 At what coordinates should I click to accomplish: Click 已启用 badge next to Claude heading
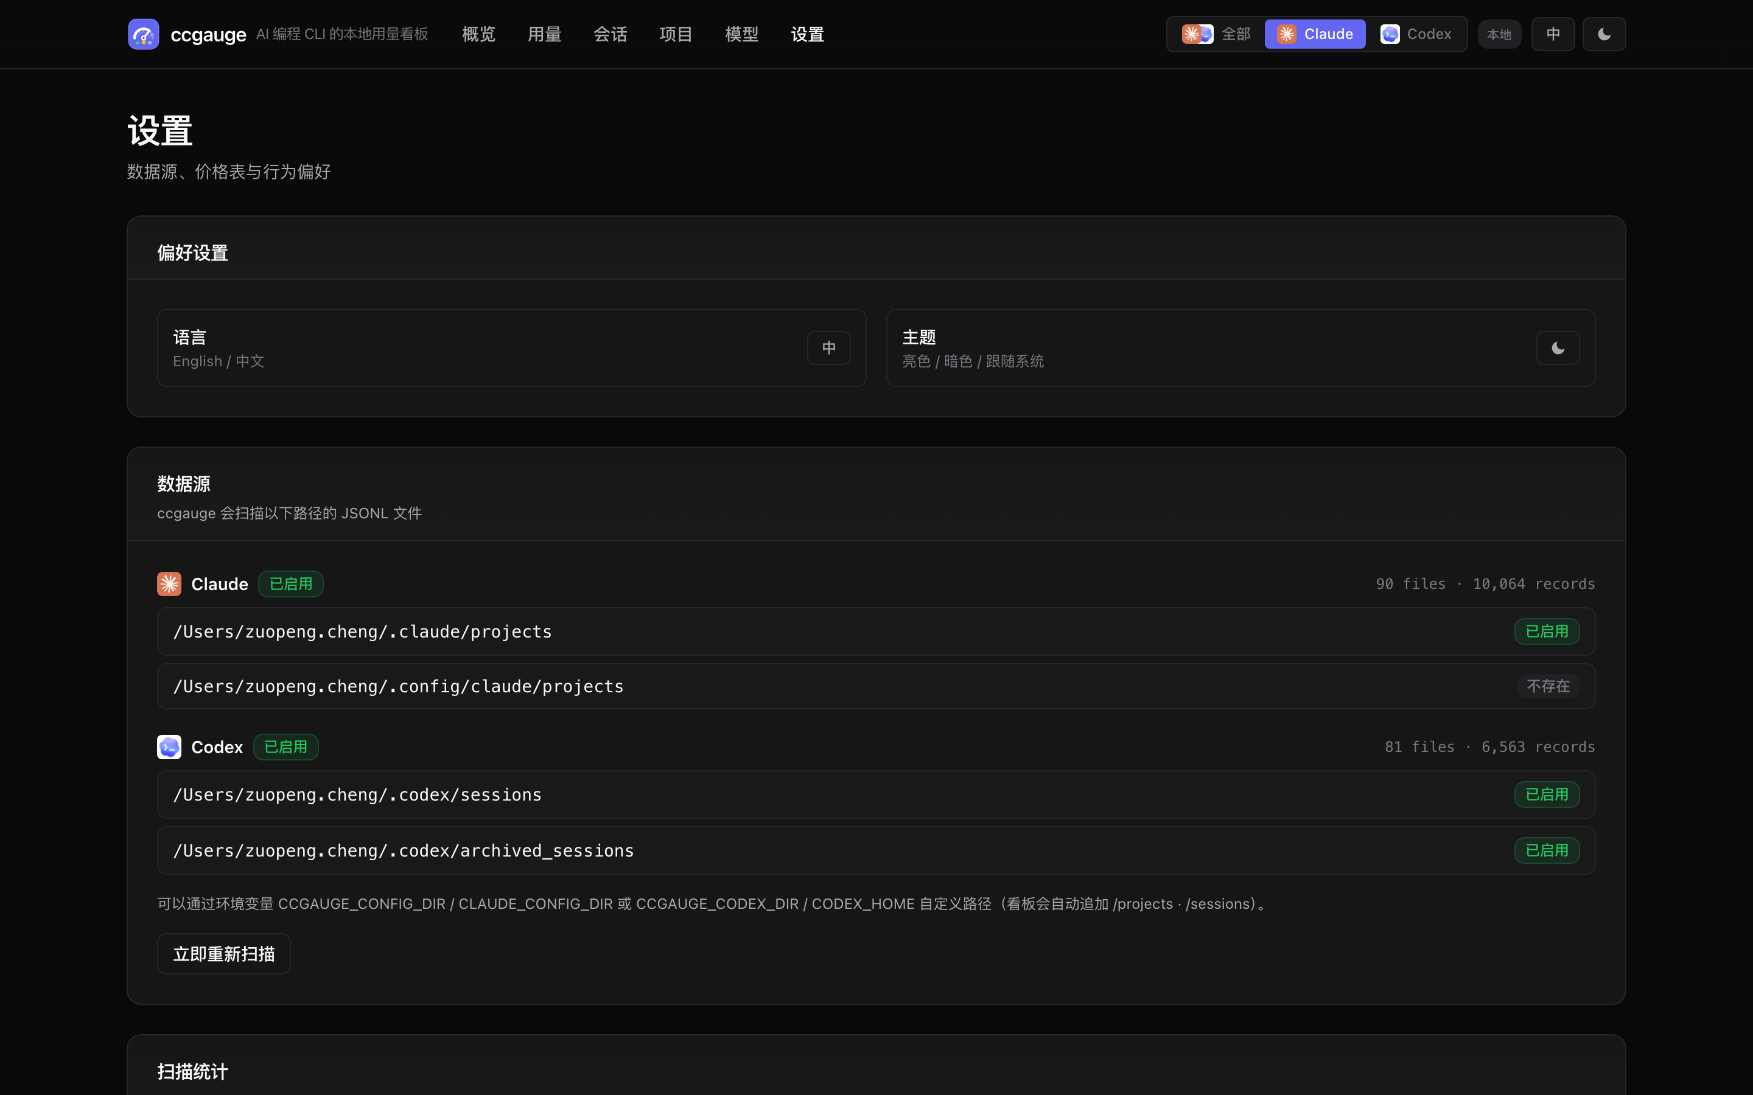point(290,584)
